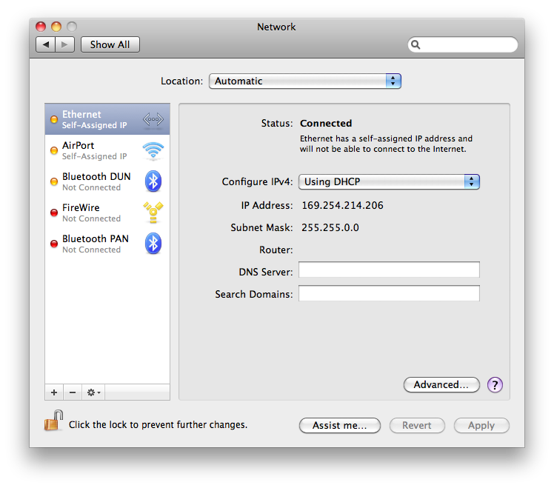554x488 pixels.
Task: Click the self-assigned IP warning message
Action: (386, 144)
